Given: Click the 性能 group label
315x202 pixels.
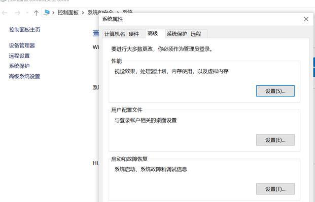Looking at the screenshot, I should [x=117, y=61].
